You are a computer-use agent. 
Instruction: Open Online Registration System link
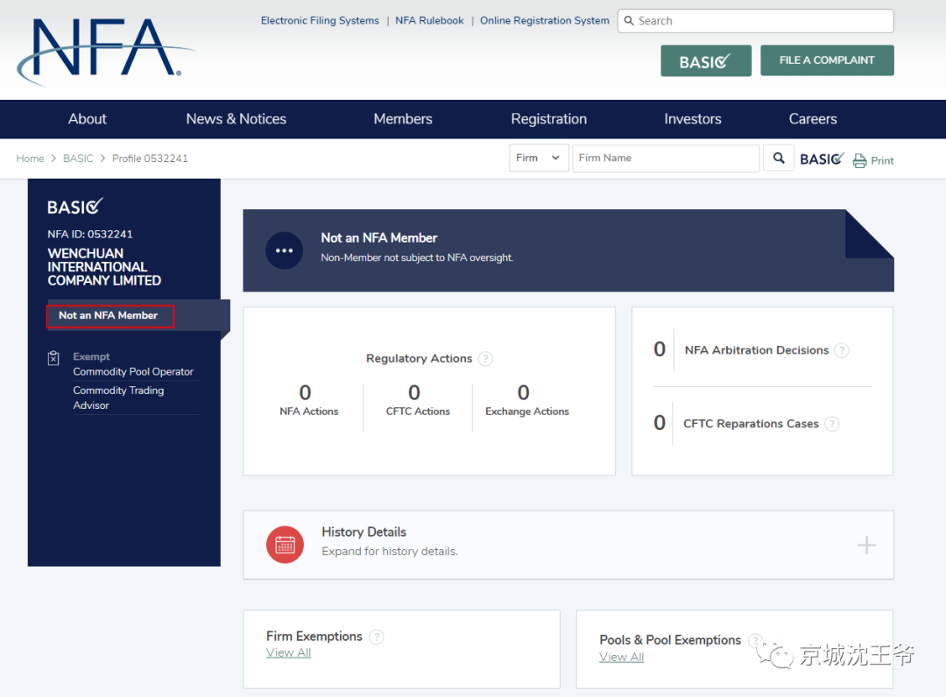pyautogui.click(x=544, y=20)
